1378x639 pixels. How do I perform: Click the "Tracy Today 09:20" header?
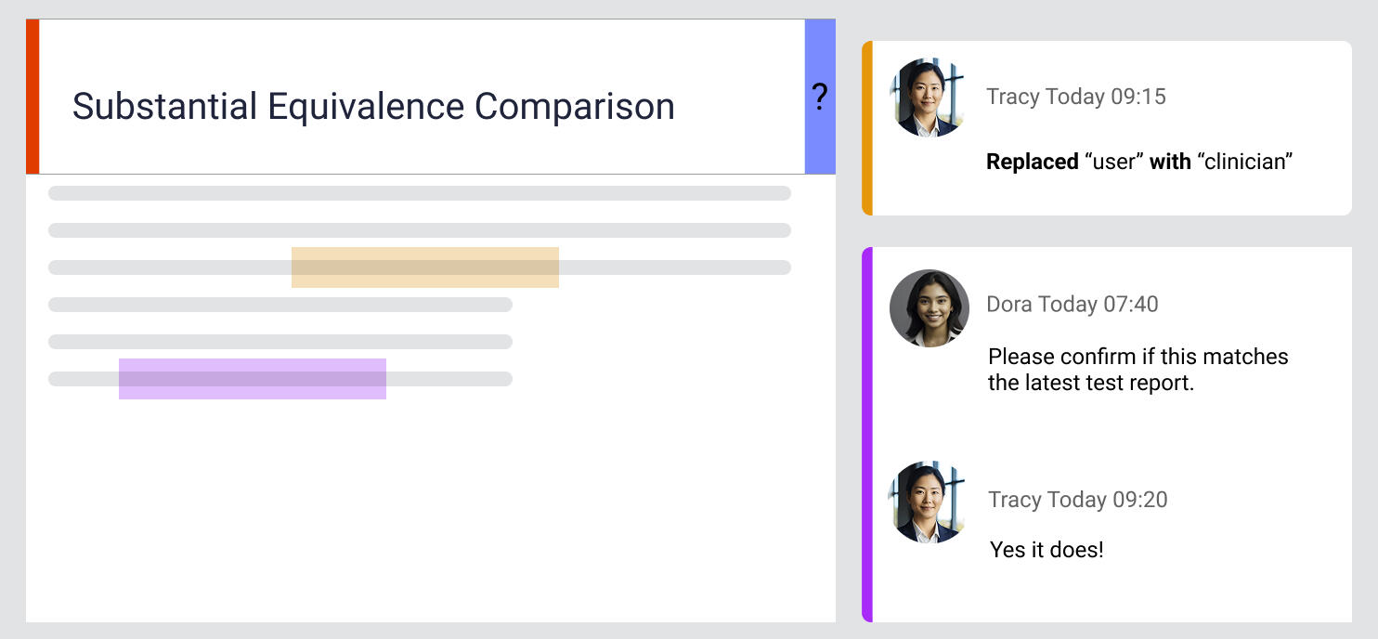click(1077, 500)
